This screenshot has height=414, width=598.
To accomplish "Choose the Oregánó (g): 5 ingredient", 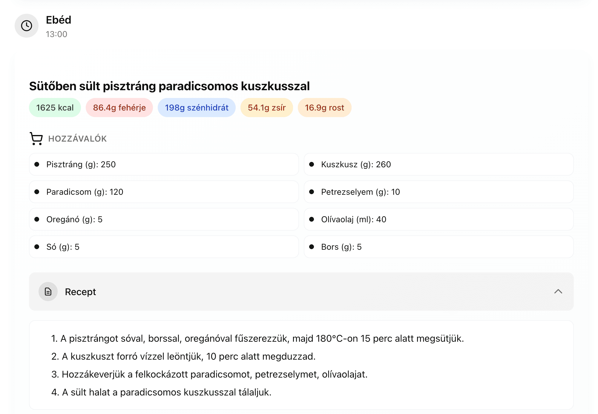I will click(x=164, y=219).
